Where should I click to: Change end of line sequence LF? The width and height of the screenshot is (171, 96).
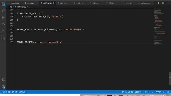click(x=153, y=92)
